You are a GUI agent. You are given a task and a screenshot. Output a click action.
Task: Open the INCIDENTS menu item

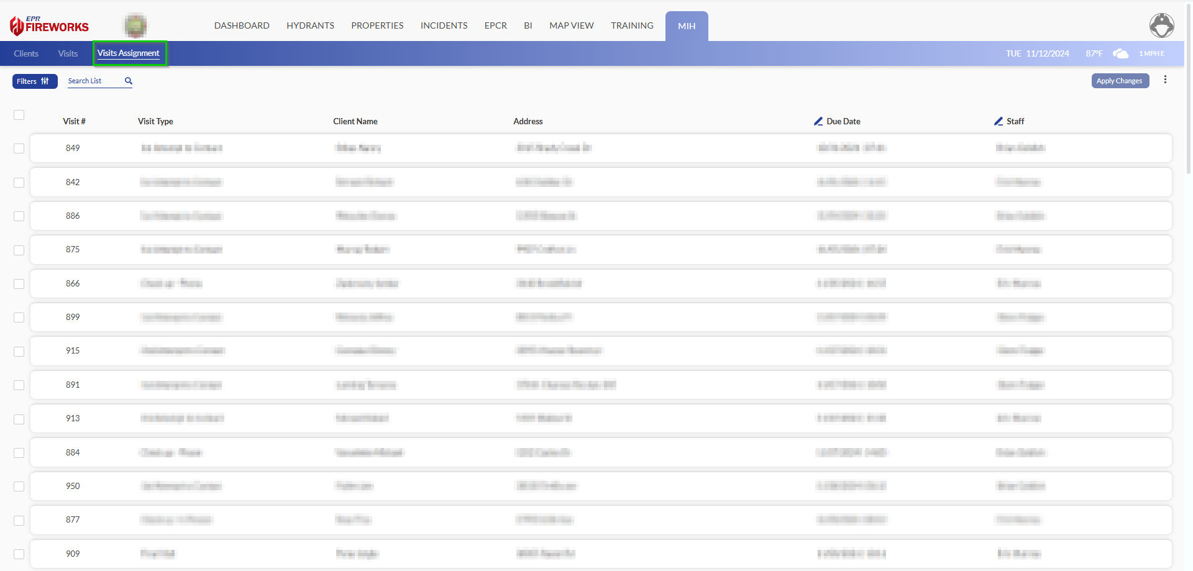444,25
